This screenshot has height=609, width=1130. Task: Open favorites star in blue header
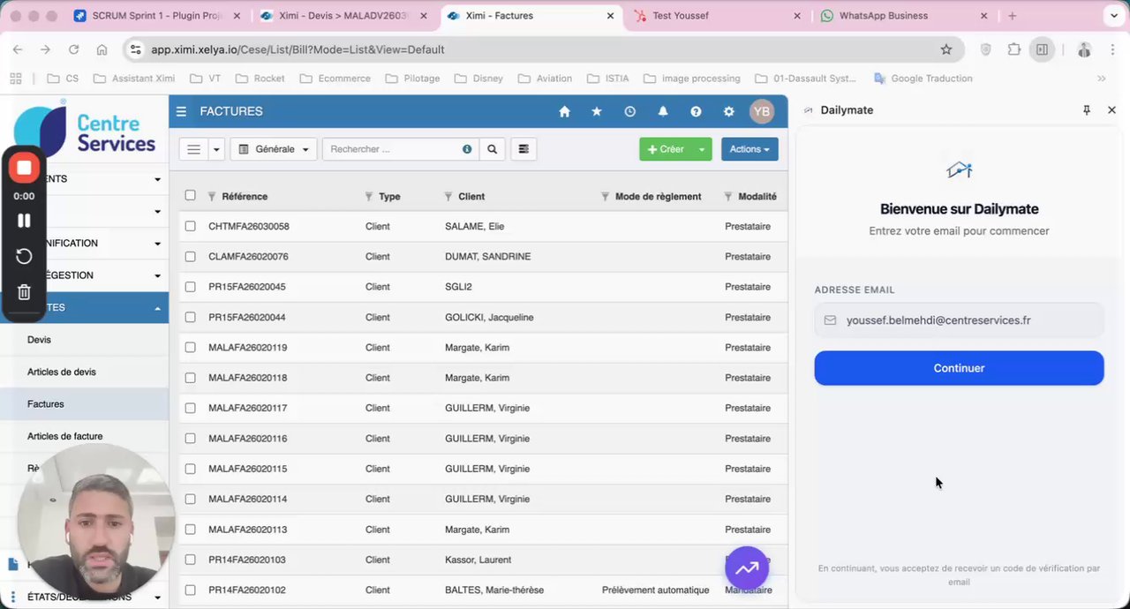click(597, 111)
